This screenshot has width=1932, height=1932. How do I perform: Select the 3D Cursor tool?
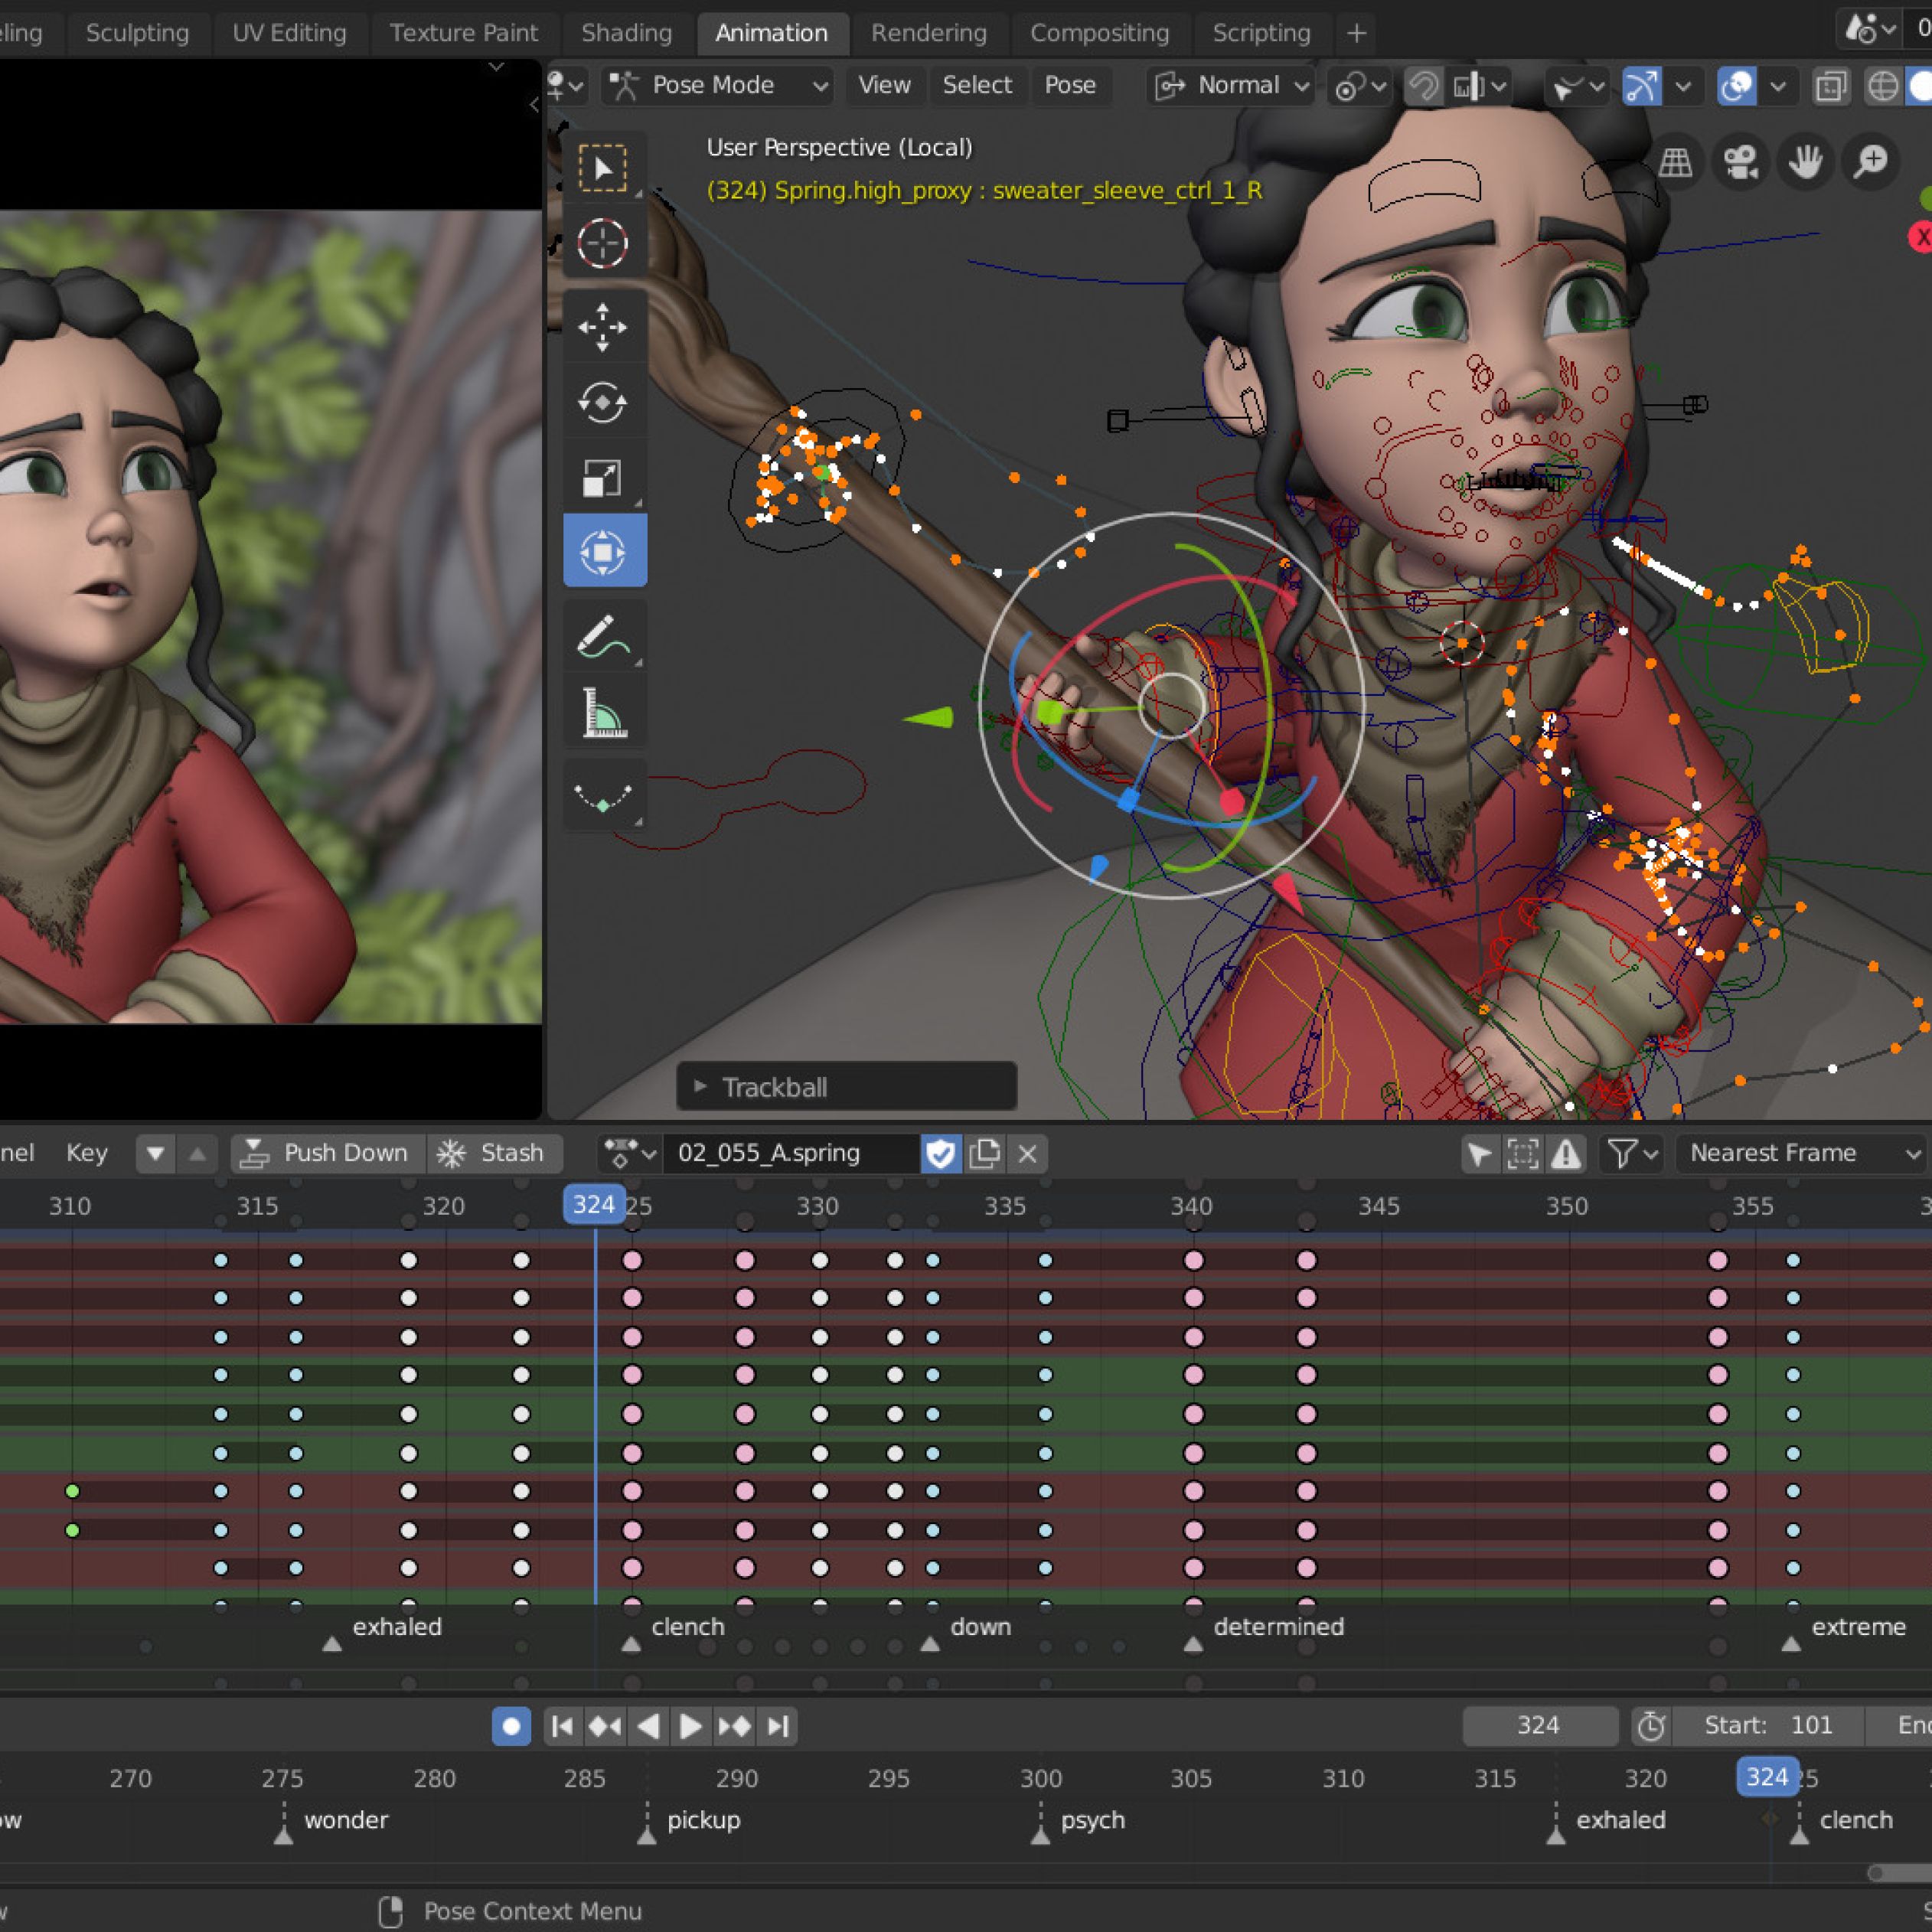pos(602,243)
